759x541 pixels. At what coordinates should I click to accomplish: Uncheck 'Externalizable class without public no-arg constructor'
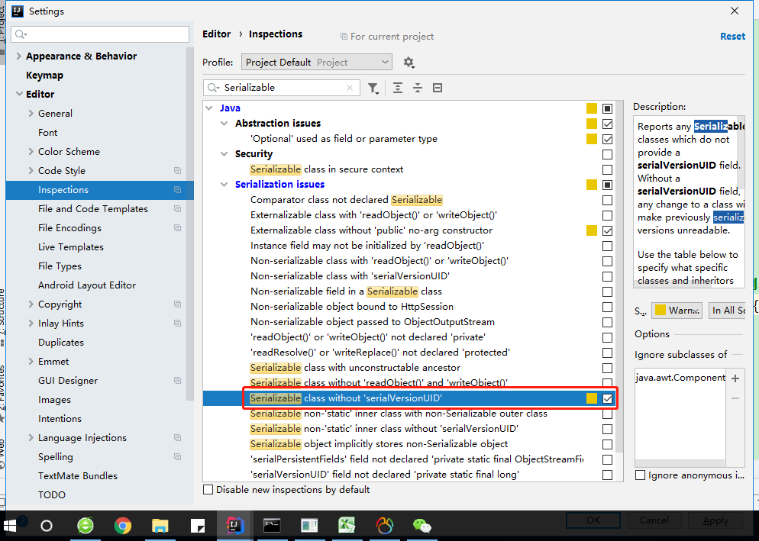click(607, 230)
